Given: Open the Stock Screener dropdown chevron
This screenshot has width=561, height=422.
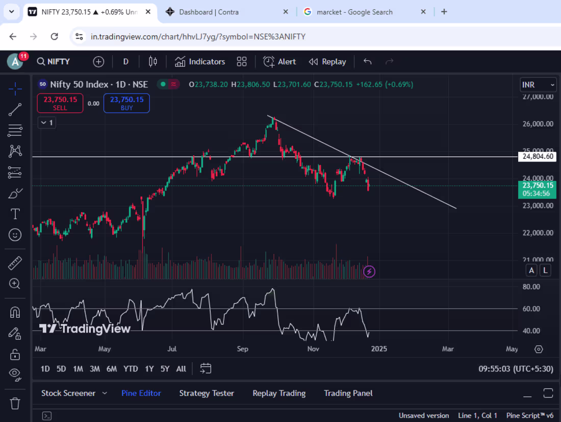Looking at the screenshot, I should pyautogui.click(x=105, y=393).
